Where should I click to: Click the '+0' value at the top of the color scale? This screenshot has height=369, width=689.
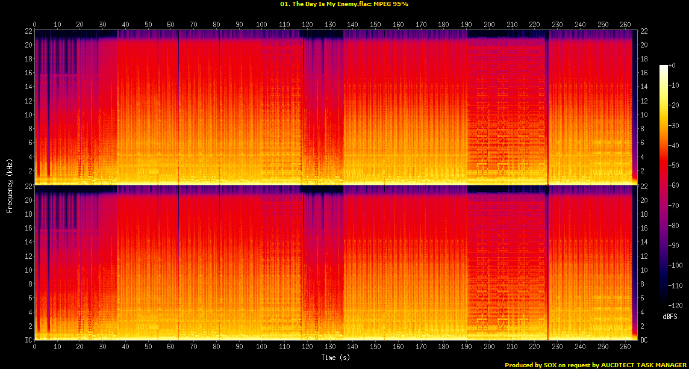[x=673, y=66]
